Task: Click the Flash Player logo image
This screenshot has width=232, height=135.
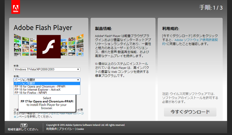Action: pyautogui.click(x=49, y=46)
